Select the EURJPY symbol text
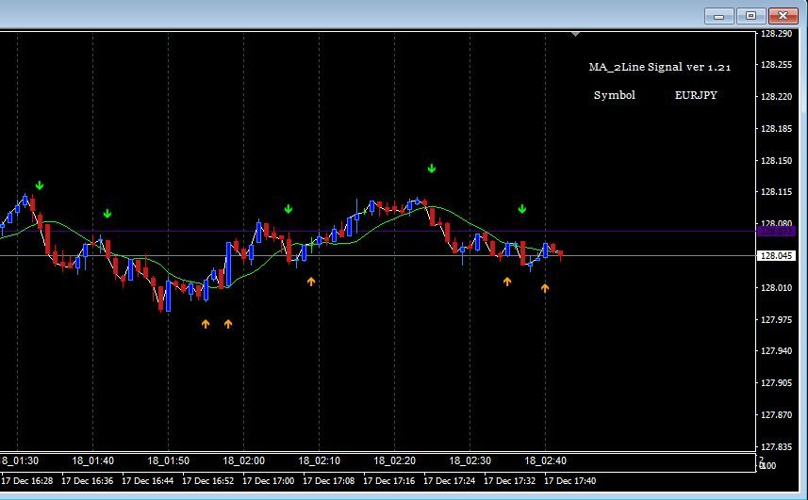 [x=696, y=95]
